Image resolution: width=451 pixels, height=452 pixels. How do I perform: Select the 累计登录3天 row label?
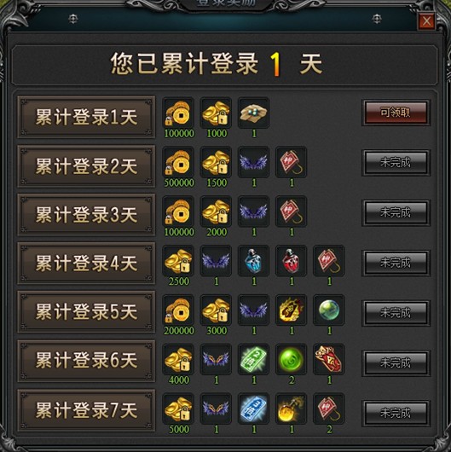tap(86, 215)
